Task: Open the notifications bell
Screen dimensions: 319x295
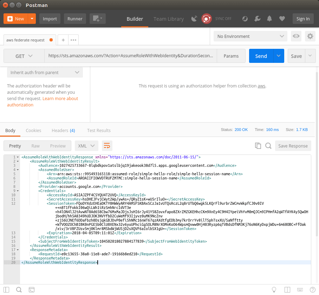Action: (x=269, y=19)
